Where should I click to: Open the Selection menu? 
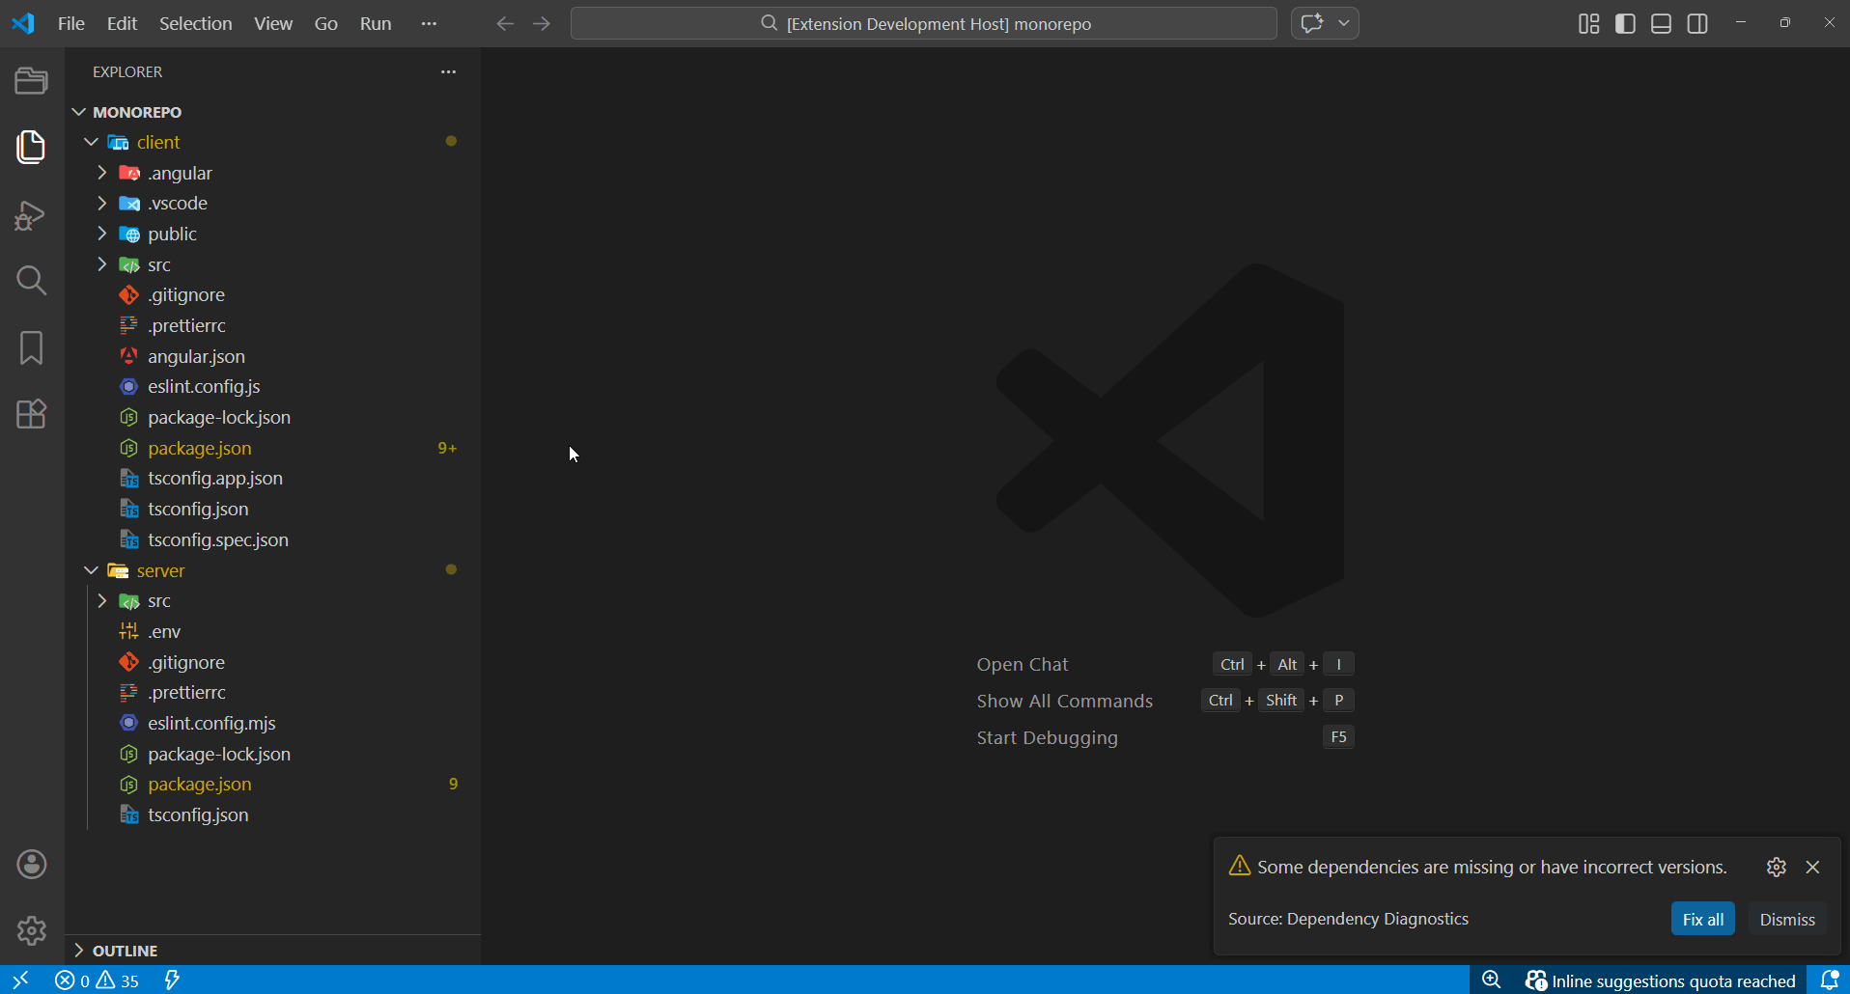(x=195, y=23)
